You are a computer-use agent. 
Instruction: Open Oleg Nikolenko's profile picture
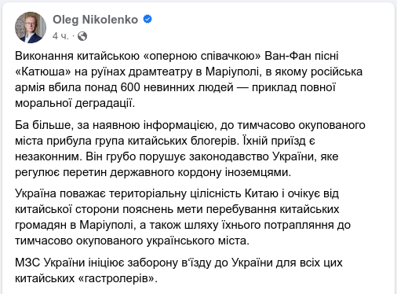pos(31,28)
